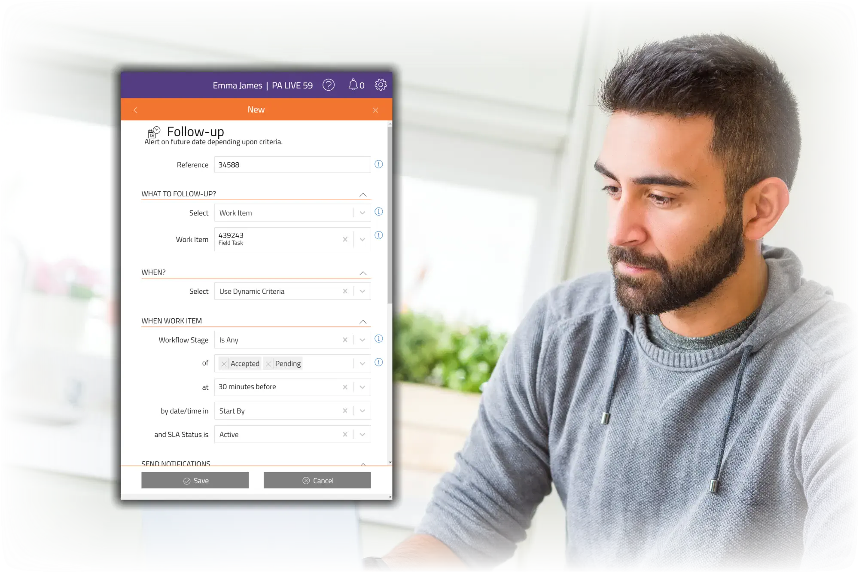
Task: Remove Accepted tag from workflow stages
Action: [224, 363]
